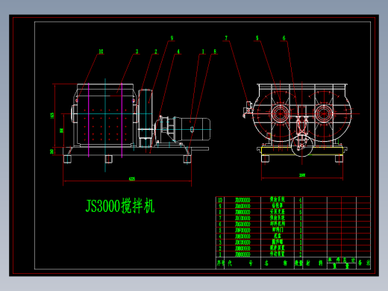Click item number 1 cell in parts table
This screenshot has height=291, width=388.
coord(220,254)
